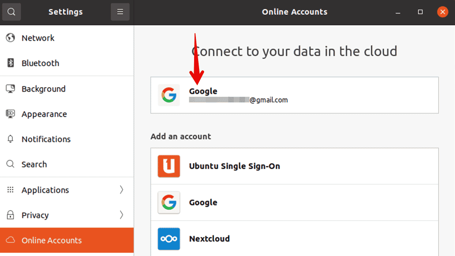Open the Network settings panel
Viewport: 455px width, 256px height.
click(x=67, y=38)
